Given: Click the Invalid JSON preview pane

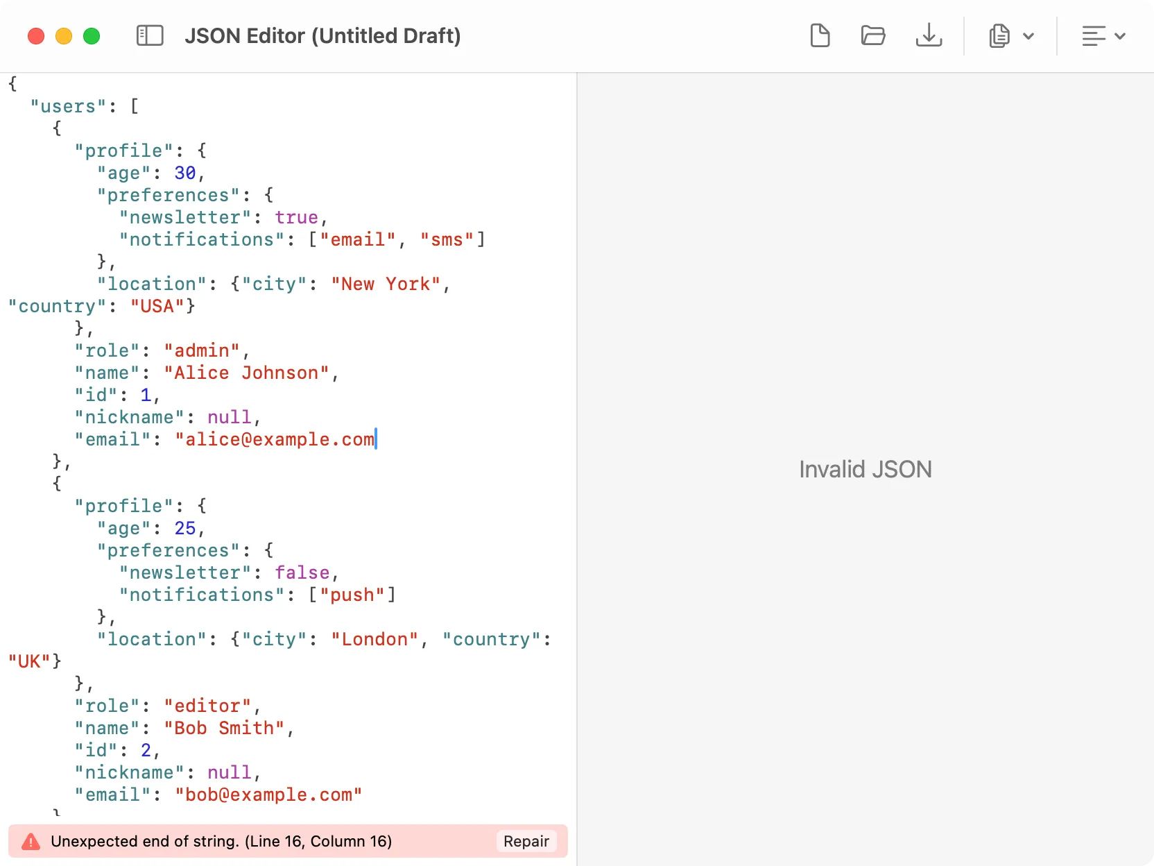Looking at the screenshot, I should [865, 469].
